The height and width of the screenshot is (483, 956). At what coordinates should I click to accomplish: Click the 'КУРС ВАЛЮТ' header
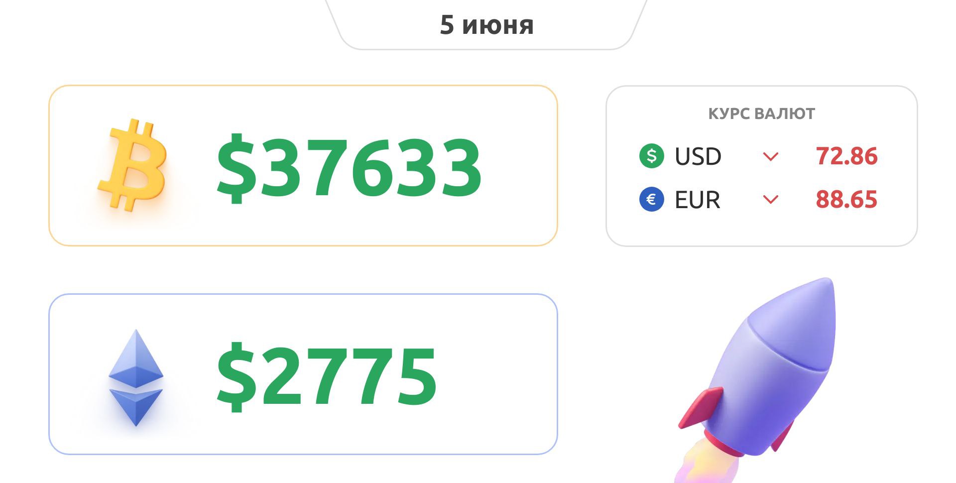(x=761, y=114)
